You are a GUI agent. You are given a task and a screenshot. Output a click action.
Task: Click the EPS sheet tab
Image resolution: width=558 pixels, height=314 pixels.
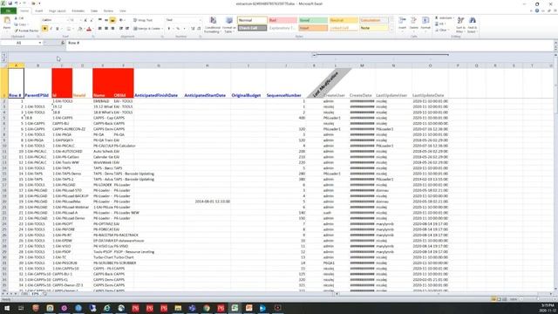click(35, 294)
